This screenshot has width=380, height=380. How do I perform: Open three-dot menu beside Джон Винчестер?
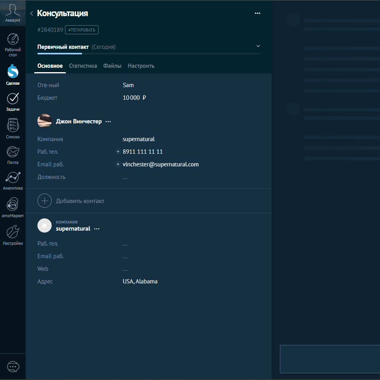(x=108, y=122)
